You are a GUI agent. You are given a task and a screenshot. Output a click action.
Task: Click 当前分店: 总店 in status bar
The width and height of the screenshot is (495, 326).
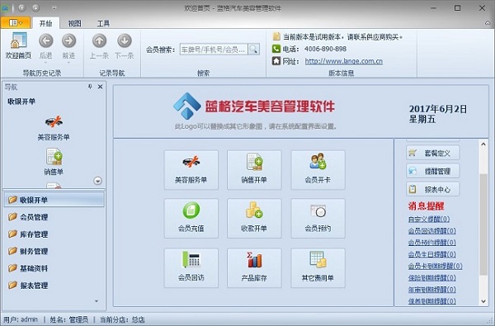(122, 319)
